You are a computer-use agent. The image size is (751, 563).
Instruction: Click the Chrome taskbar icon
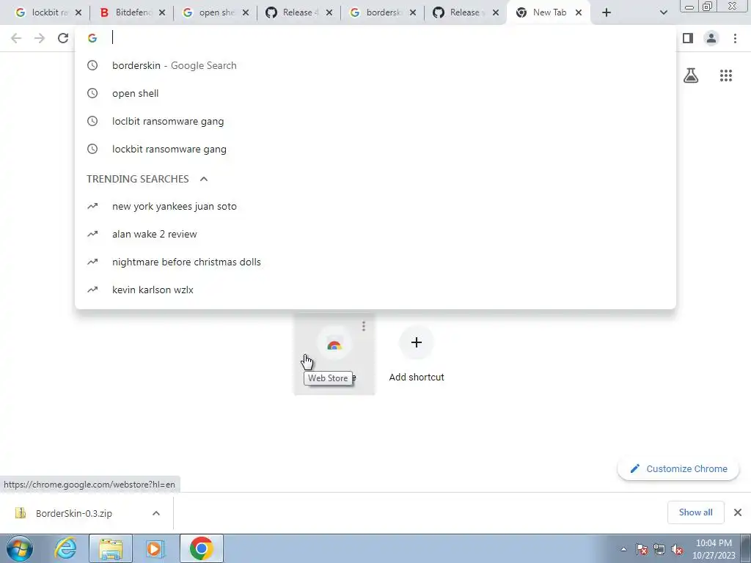[x=201, y=548]
